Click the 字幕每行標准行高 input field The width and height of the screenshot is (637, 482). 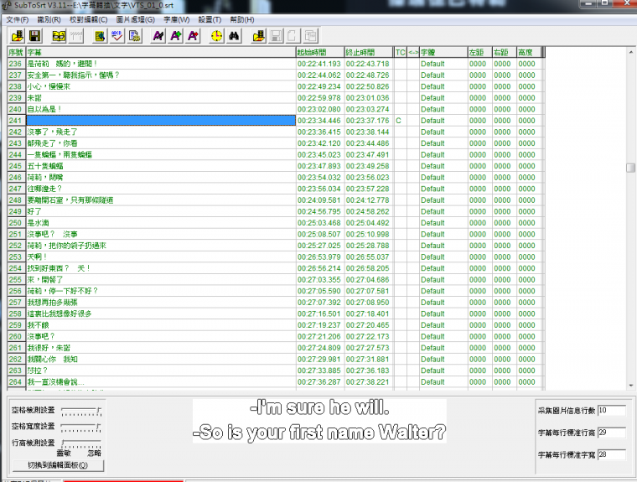[611, 433]
